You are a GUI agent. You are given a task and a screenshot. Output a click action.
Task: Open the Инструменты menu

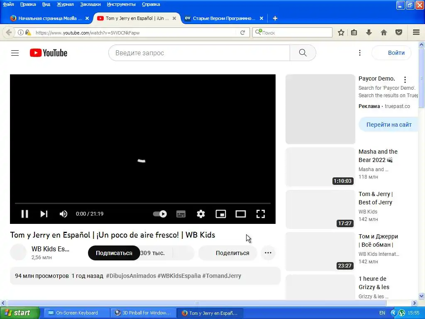click(x=121, y=4)
